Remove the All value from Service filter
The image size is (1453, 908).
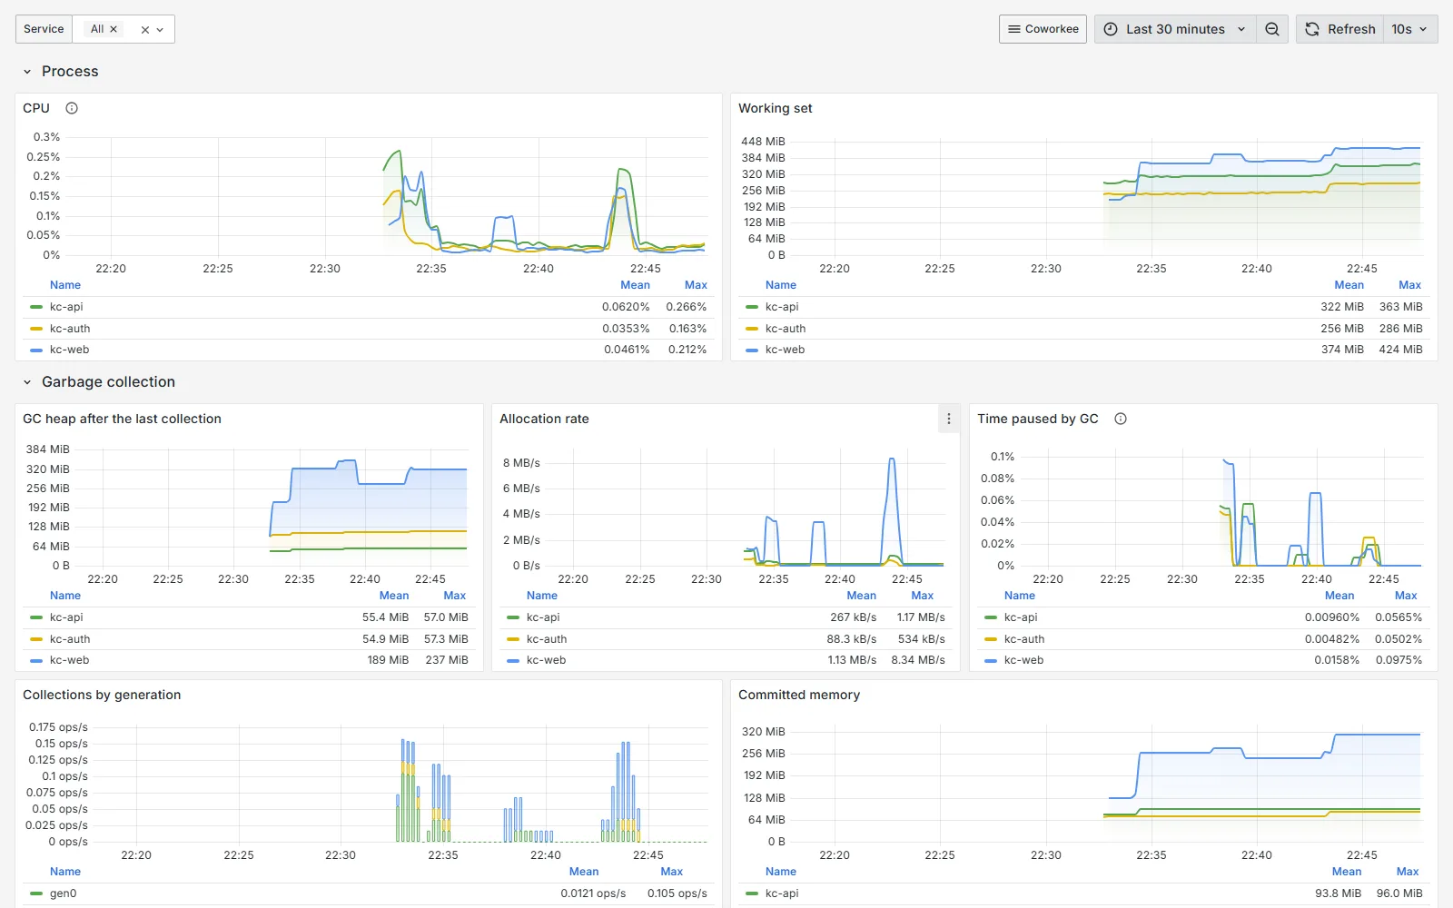(114, 29)
